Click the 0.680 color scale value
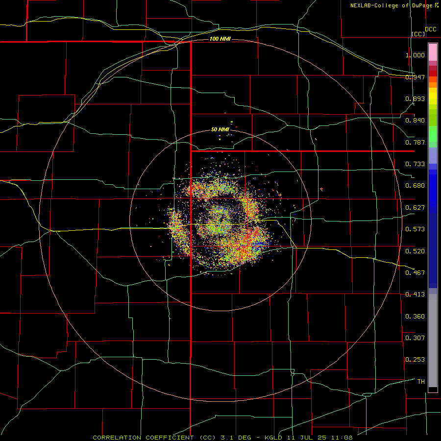Viewport: 441px width, 441px height. click(415, 186)
